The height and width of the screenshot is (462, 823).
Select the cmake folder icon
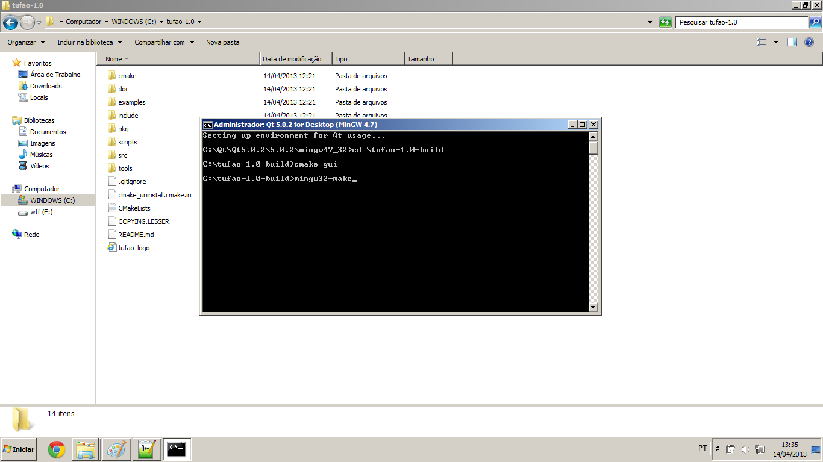tap(111, 76)
